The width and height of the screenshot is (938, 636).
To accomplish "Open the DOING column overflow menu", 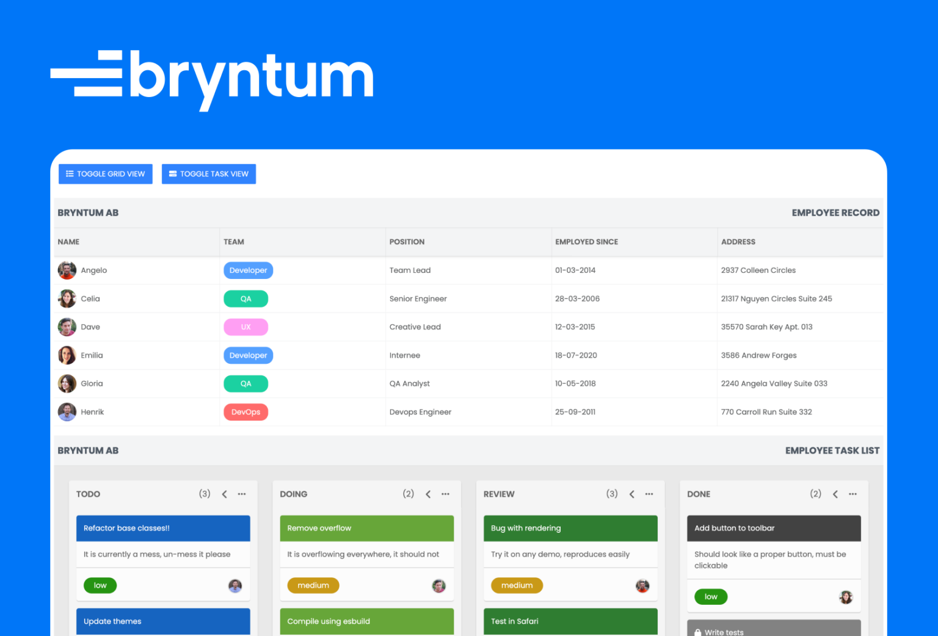I will click(445, 494).
